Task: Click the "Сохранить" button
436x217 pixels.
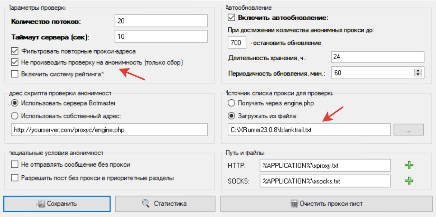Action: 57,204
